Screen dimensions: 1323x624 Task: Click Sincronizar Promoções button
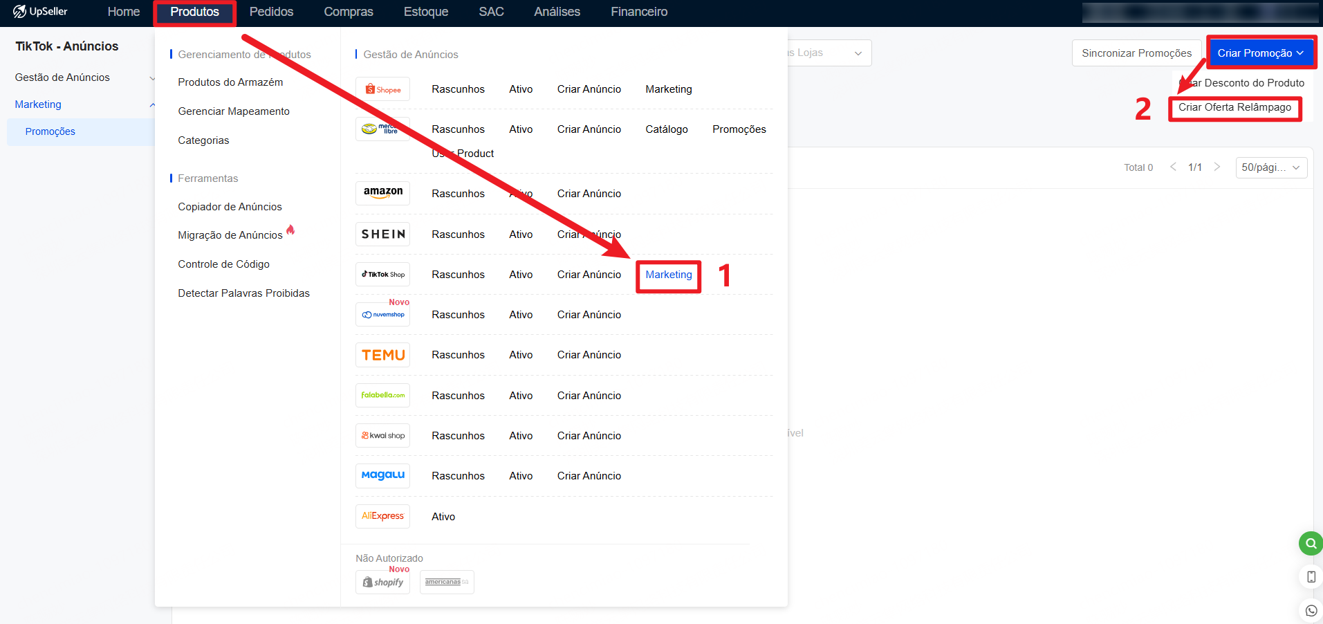coord(1136,53)
